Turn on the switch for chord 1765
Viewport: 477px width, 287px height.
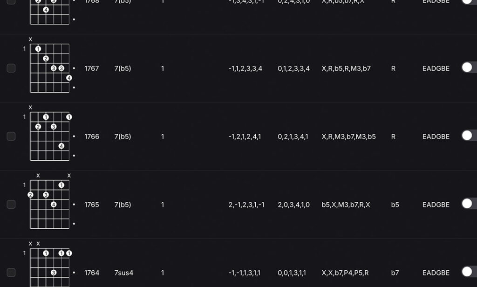point(469,204)
